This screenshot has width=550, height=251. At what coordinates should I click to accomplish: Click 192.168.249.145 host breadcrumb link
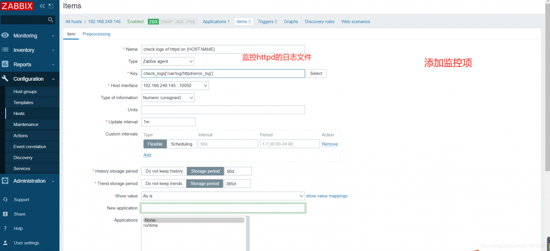pyautogui.click(x=104, y=21)
